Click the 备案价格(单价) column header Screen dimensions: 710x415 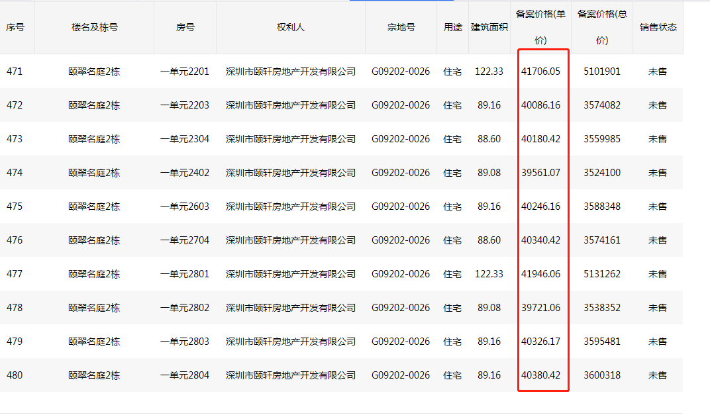pyautogui.click(x=540, y=27)
